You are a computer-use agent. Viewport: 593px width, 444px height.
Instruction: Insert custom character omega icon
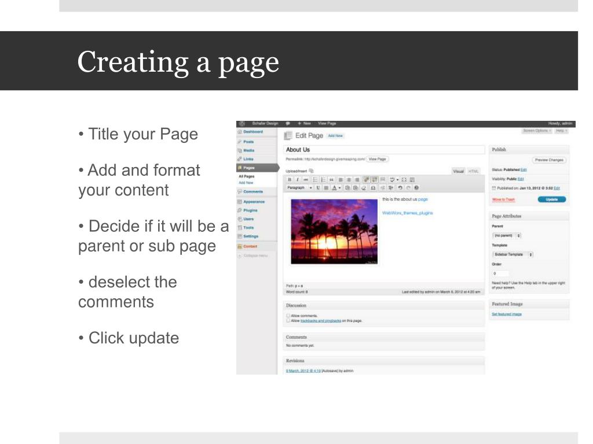373,188
